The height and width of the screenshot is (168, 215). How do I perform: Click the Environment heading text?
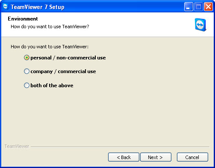coord(23,19)
